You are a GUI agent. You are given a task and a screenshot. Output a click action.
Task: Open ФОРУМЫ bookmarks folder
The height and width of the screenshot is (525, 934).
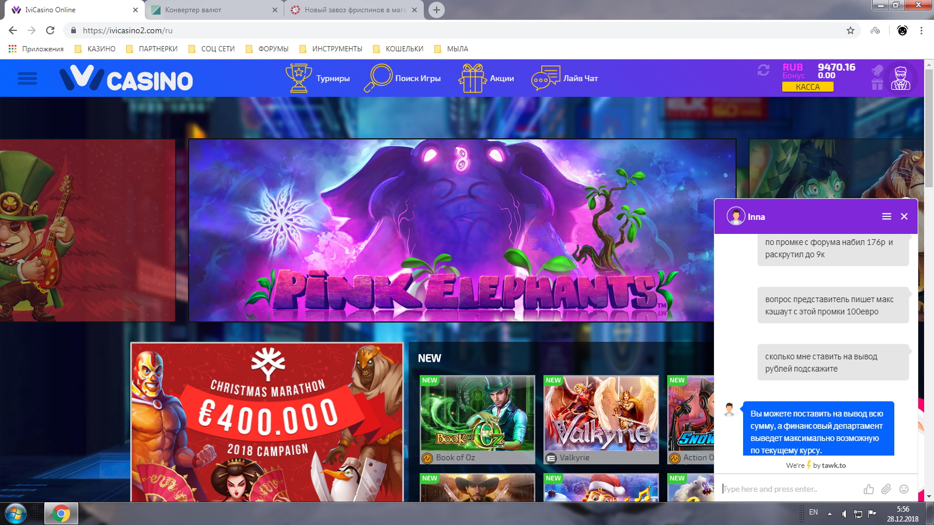[x=267, y=49]
